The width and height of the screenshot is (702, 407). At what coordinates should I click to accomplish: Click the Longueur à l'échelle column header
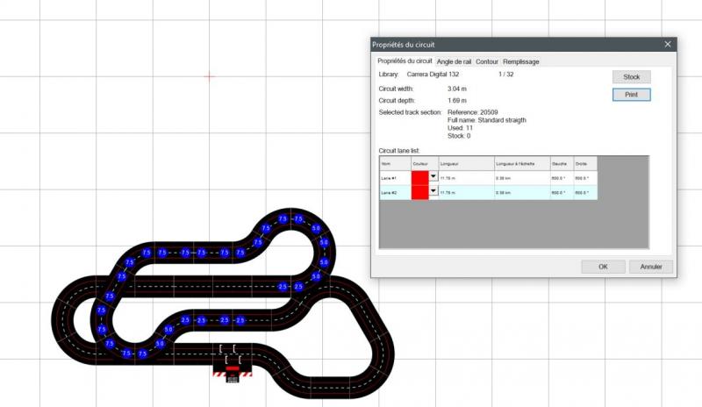click(x=520, y=163)
